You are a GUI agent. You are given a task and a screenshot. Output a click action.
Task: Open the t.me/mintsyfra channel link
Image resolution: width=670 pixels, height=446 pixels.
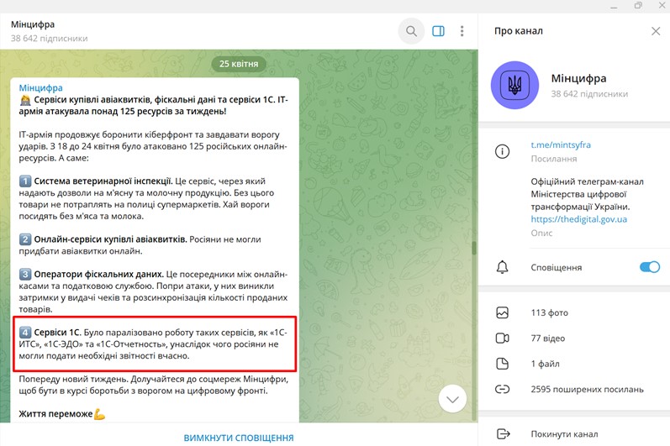click(561, 144)
